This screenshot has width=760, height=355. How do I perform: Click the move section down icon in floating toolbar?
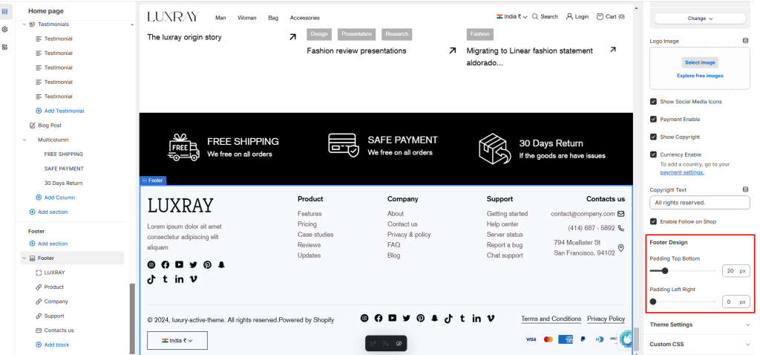386,343
